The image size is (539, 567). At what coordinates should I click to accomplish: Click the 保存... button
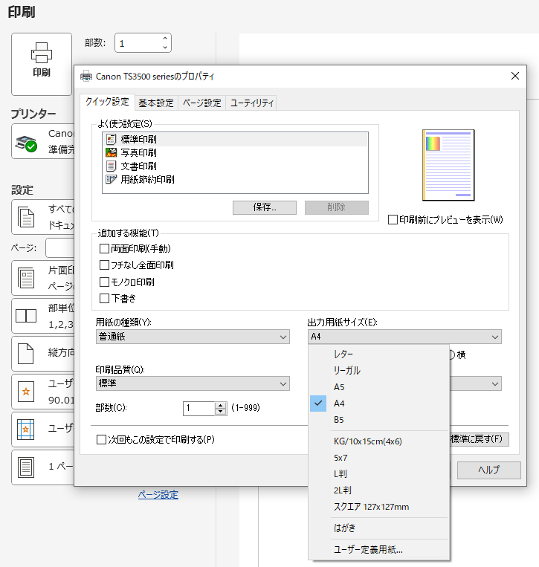coord(265,207)
